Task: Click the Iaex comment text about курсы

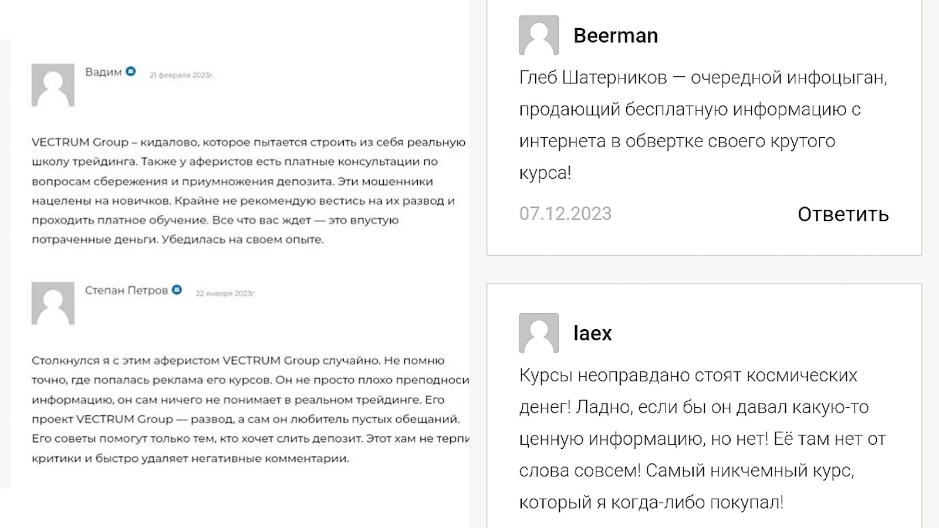Action: (x=701, y=439)
